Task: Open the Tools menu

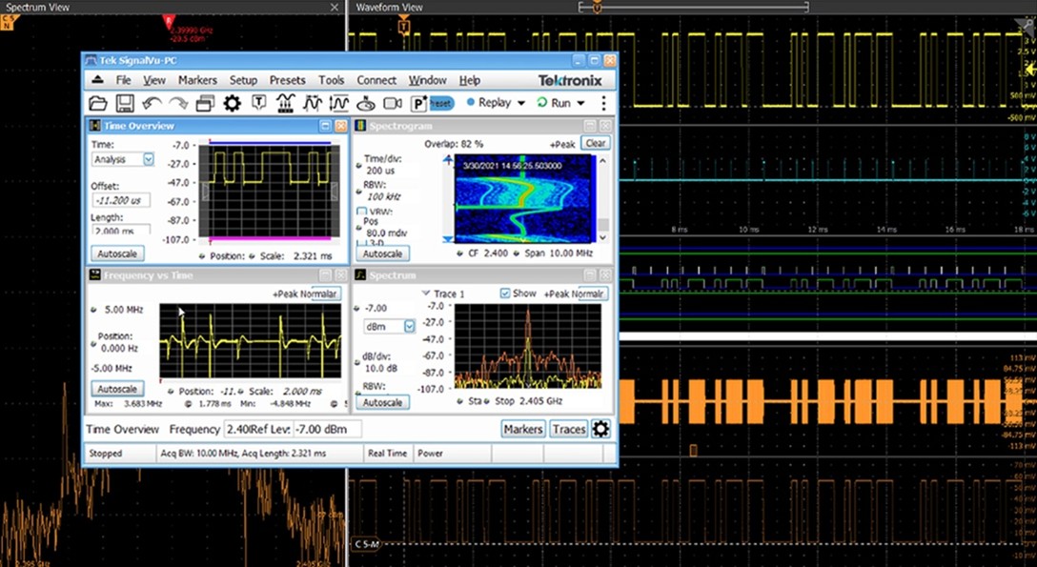Action: 331,80
